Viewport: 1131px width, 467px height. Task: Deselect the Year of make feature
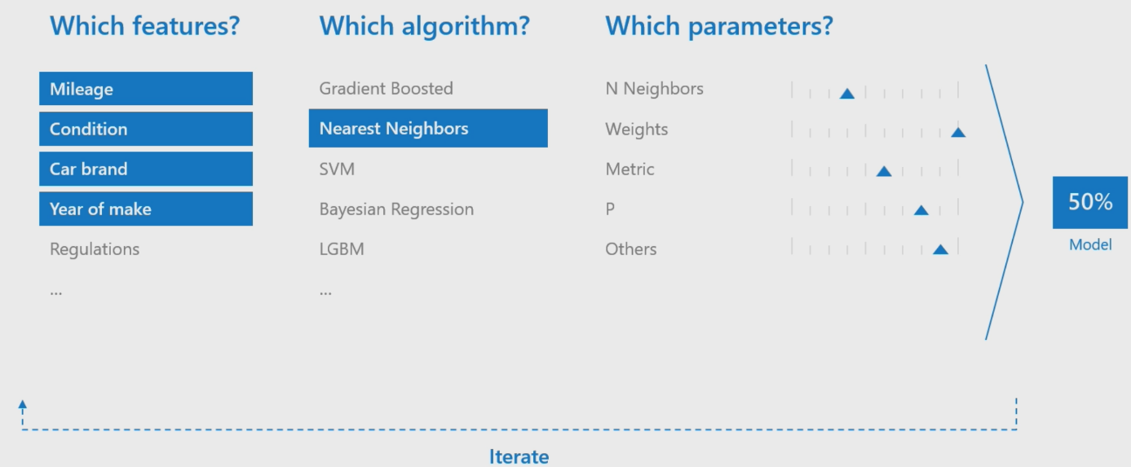pyautogui.click(x=146, y=209)
